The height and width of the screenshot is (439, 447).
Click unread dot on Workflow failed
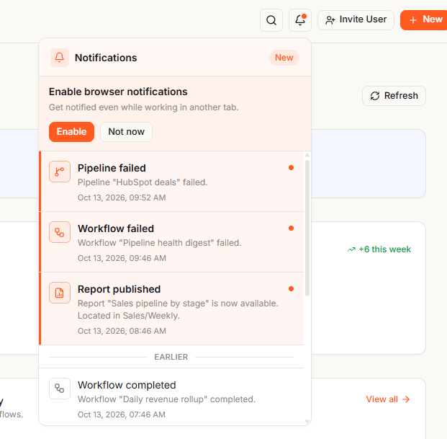[x=291, y=229]
